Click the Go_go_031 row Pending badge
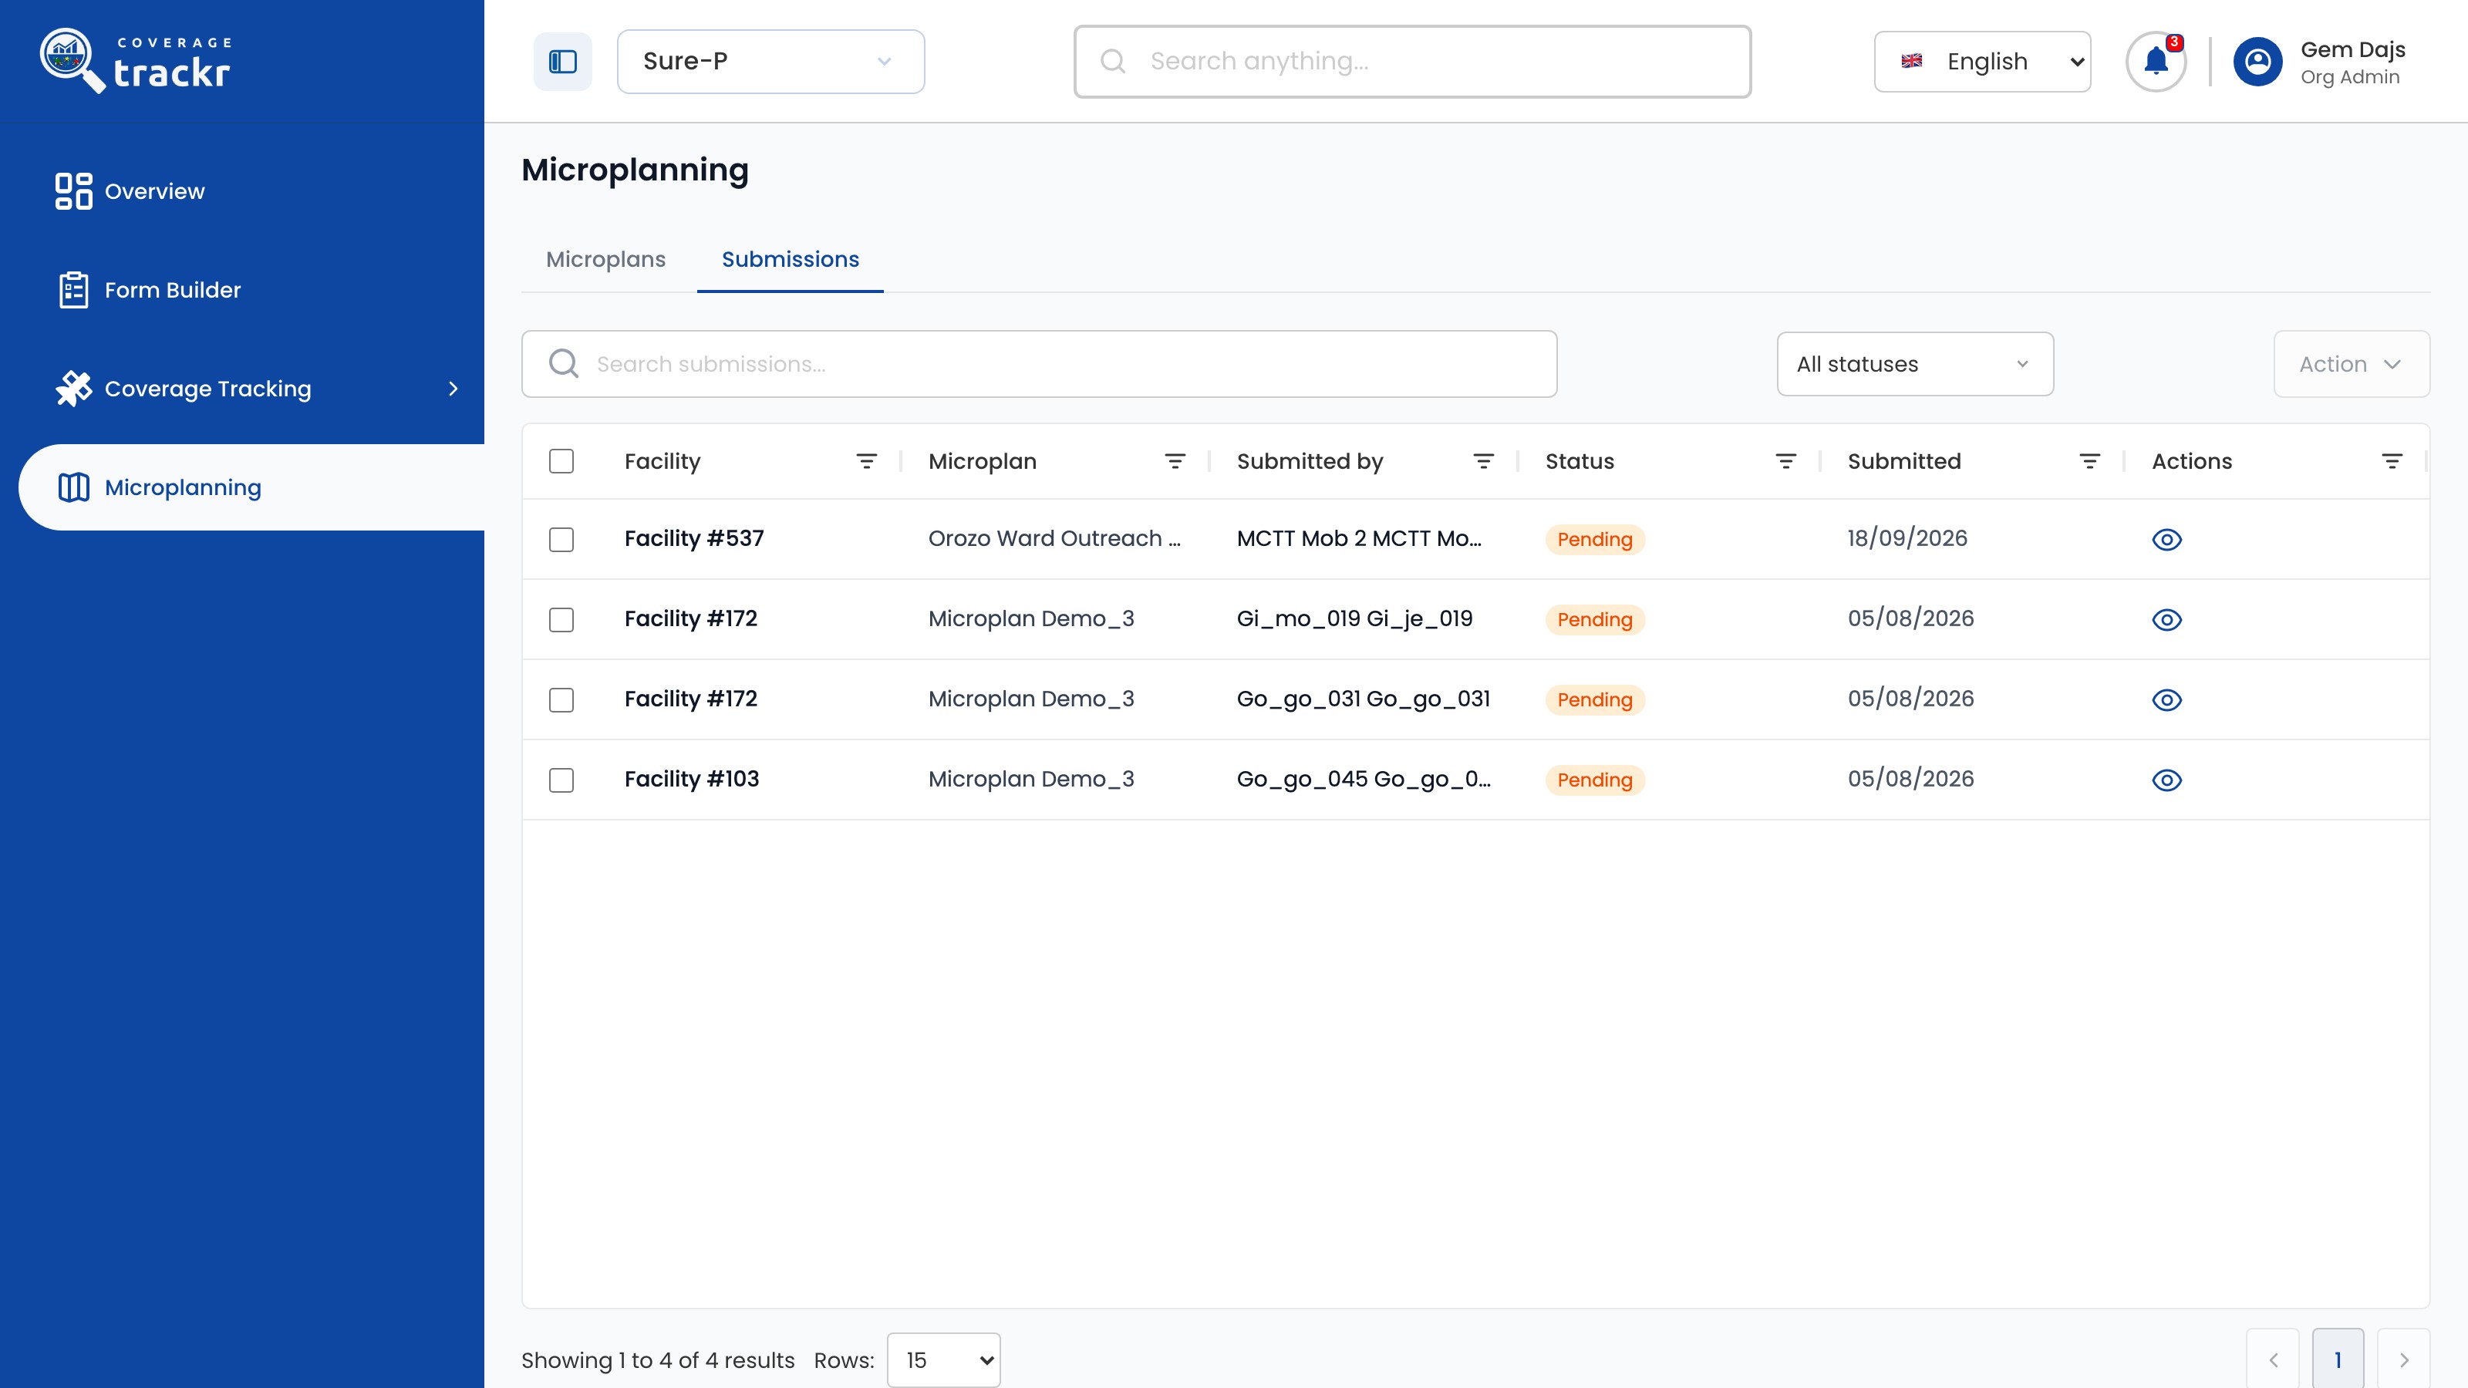 pyautogui.click(x=1594, y=700)
